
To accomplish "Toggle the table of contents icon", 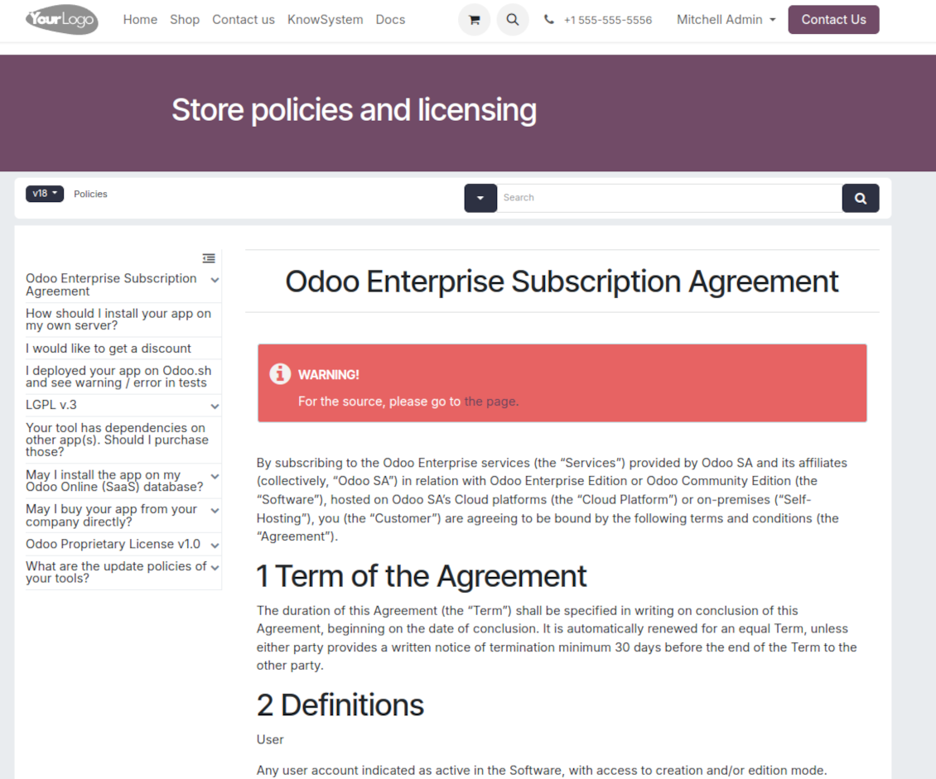I will 209,258.
